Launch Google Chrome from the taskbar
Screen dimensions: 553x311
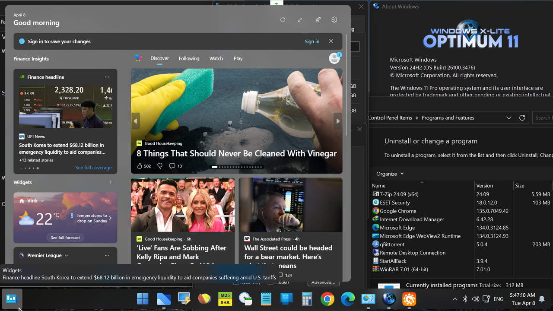pyautogui.click(x=327, y=298)
